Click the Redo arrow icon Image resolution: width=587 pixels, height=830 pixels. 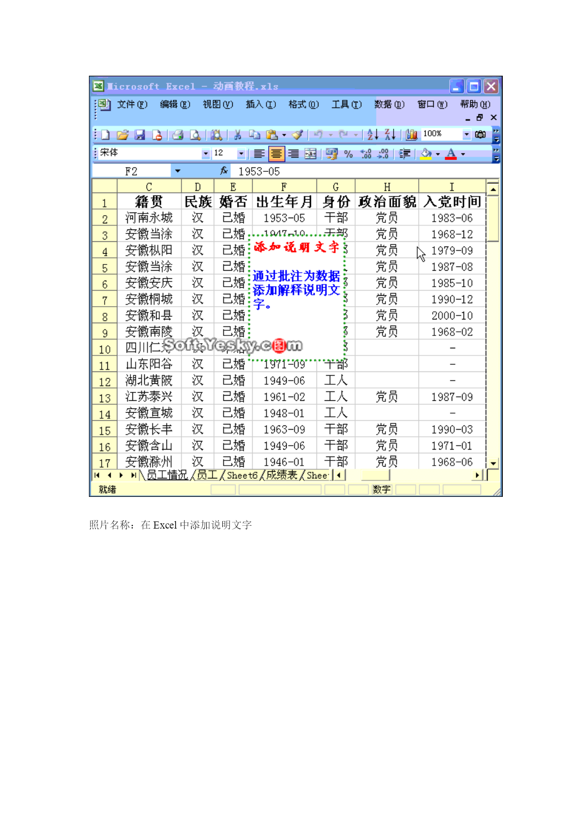pyautogui.click(x=344, y=135)
